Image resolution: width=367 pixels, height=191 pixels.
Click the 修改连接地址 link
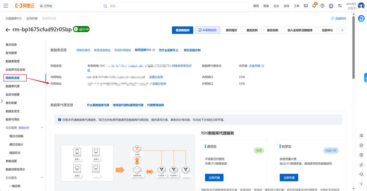102,50
